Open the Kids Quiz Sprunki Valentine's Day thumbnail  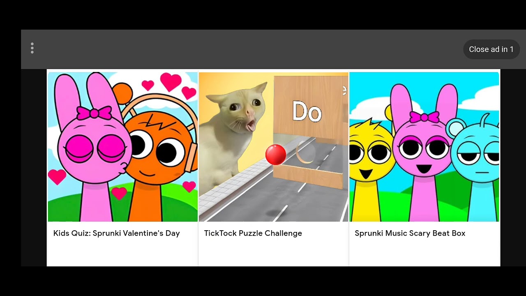click(x=123, y=147)
